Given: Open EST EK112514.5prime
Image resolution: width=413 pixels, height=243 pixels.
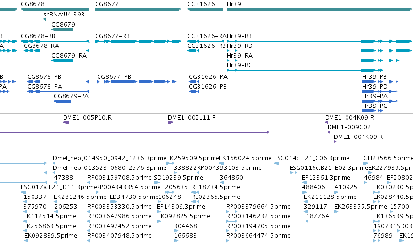Looking at the screenshot, I should coord(50,216).
